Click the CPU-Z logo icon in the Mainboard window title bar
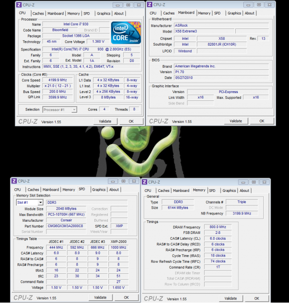Screen dimensions: 289x303 tap(149, 5)
